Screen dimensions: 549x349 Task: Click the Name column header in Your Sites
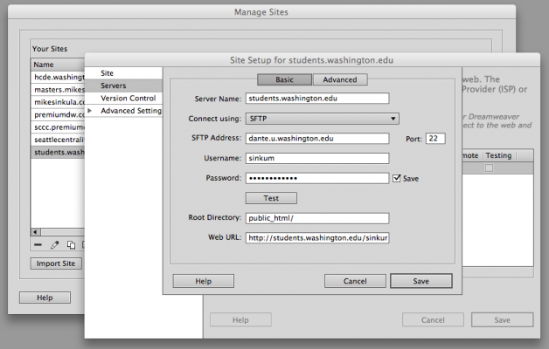(x=58, y=65)
